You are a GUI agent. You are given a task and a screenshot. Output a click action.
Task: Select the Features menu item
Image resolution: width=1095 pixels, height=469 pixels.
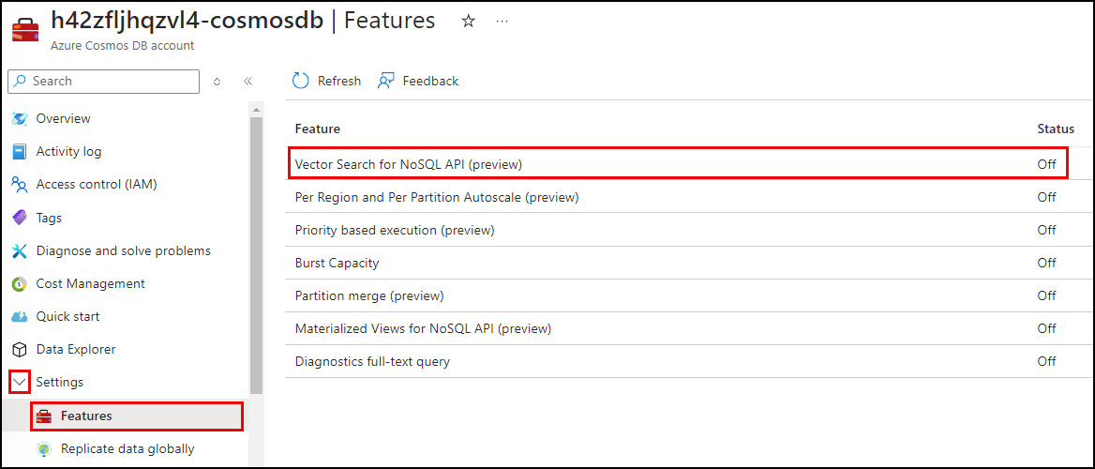[x=137, y=416]
